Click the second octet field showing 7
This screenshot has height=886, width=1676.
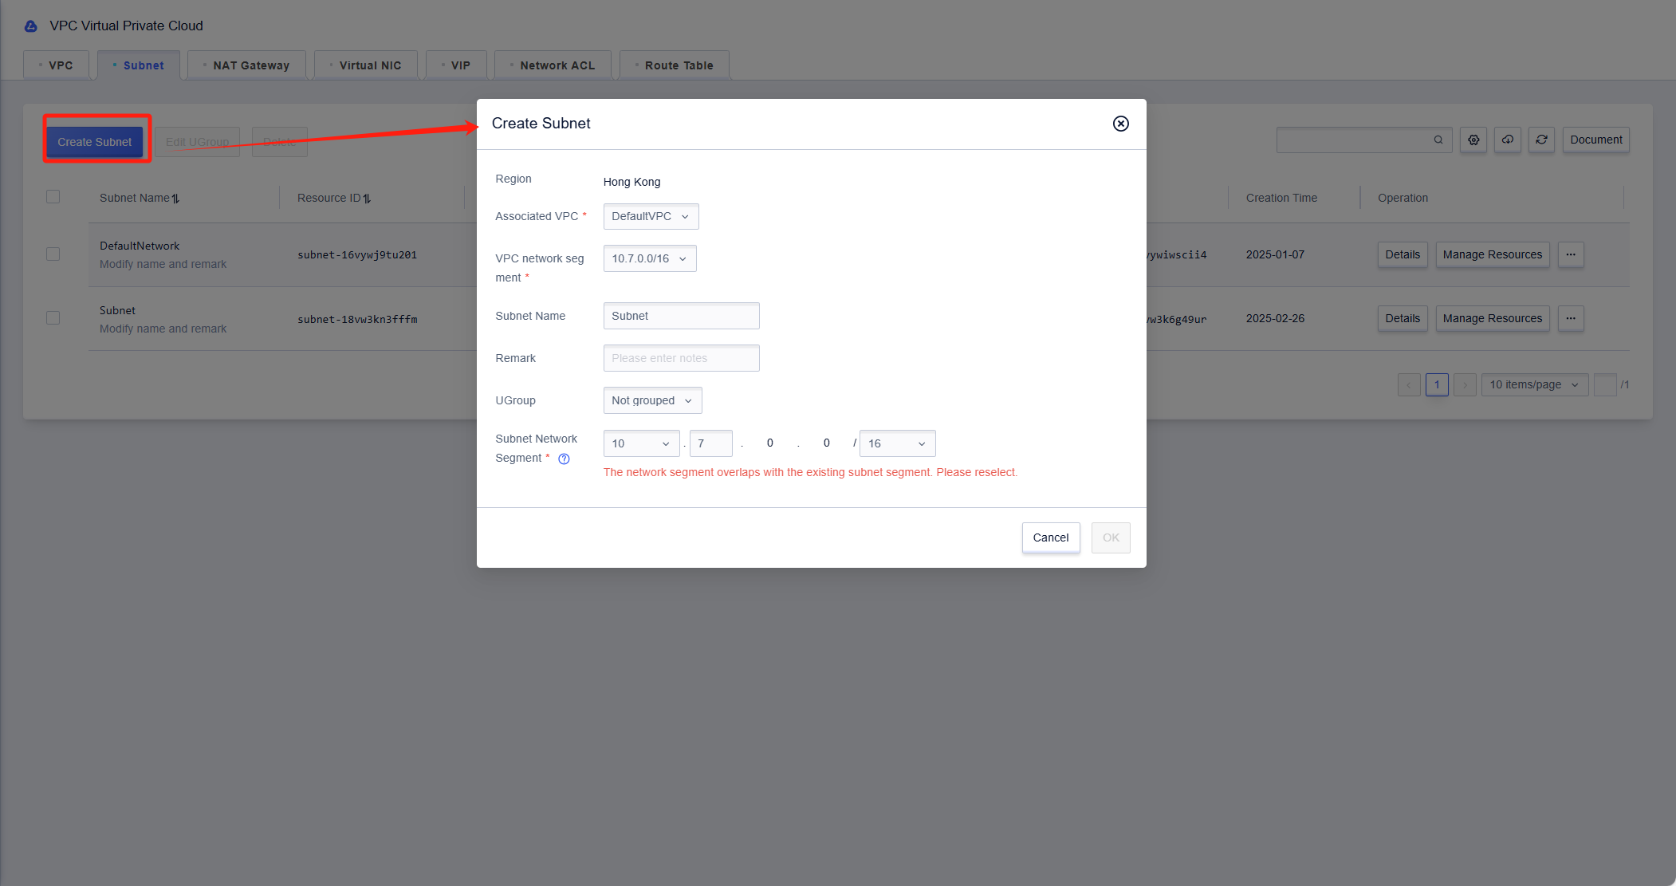(x=710, y=444)
